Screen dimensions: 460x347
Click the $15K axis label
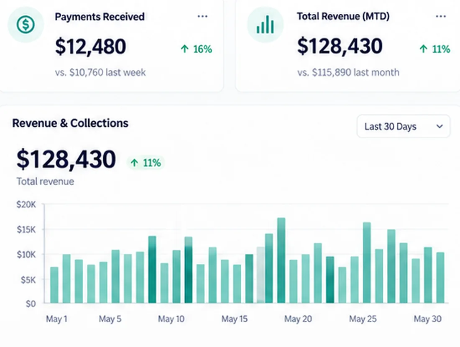(x=26, y=230)
